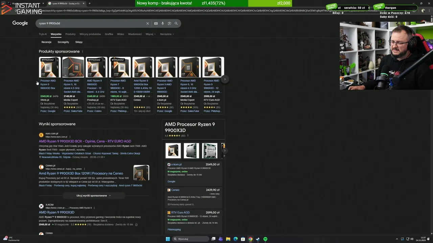Open three-dot menu next to euro.com.pl result
This screenshot has width=433, height=243.
pos(70,137)
